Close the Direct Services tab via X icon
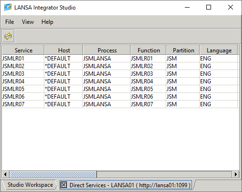 64,185
